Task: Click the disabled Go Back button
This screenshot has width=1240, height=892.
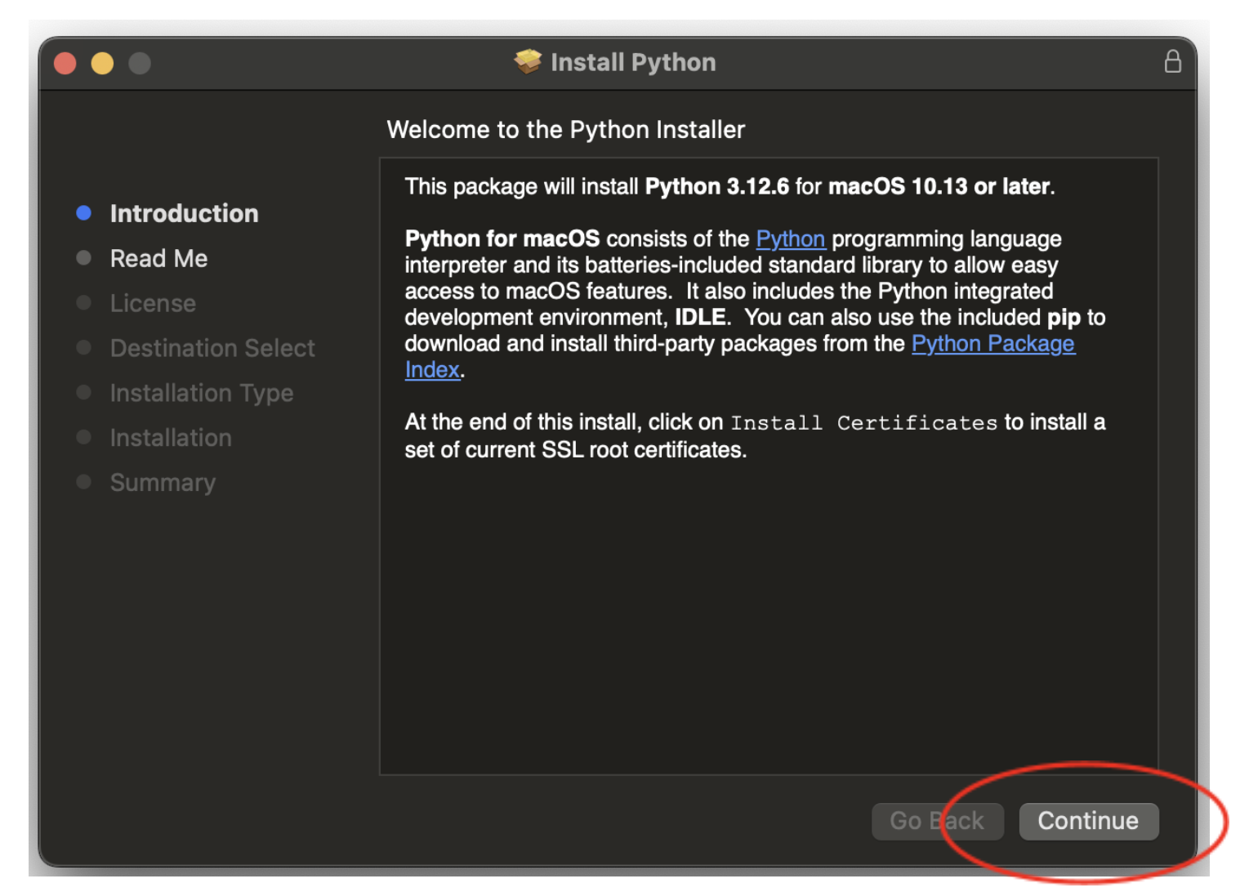Action: click(x=937, y=821)
